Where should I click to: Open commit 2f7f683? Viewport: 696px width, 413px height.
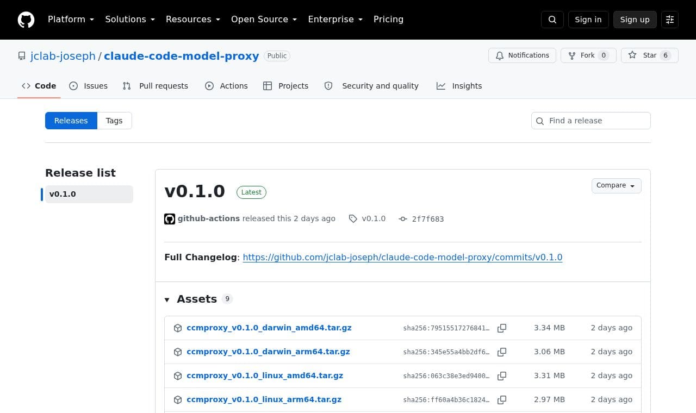(x=428, y=219)
